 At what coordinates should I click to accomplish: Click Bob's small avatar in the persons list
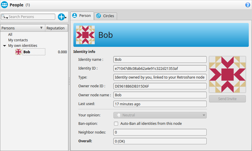(x=18, y=52)
